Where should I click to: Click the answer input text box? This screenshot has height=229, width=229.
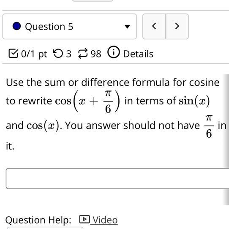pyautogui.click(x=117, y=178)
